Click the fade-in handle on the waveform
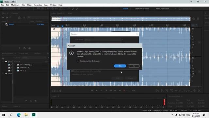 coord(54,29)
